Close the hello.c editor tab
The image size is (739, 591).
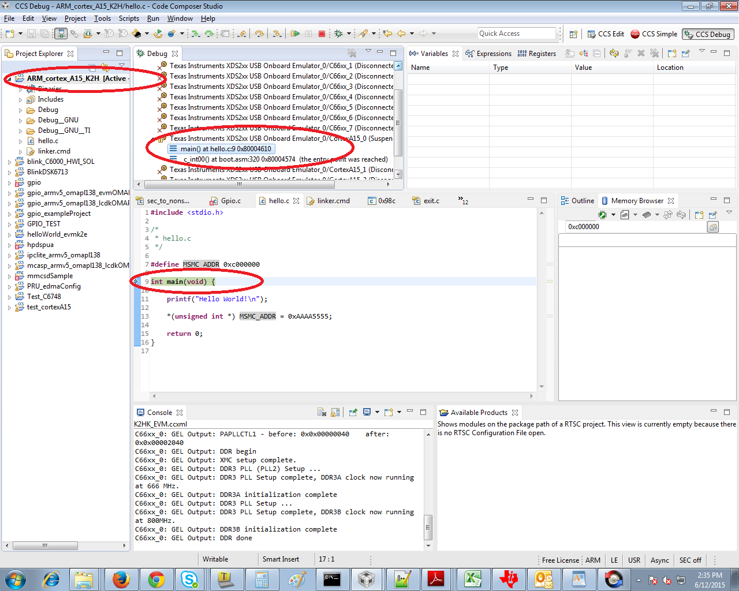[296, 201]
